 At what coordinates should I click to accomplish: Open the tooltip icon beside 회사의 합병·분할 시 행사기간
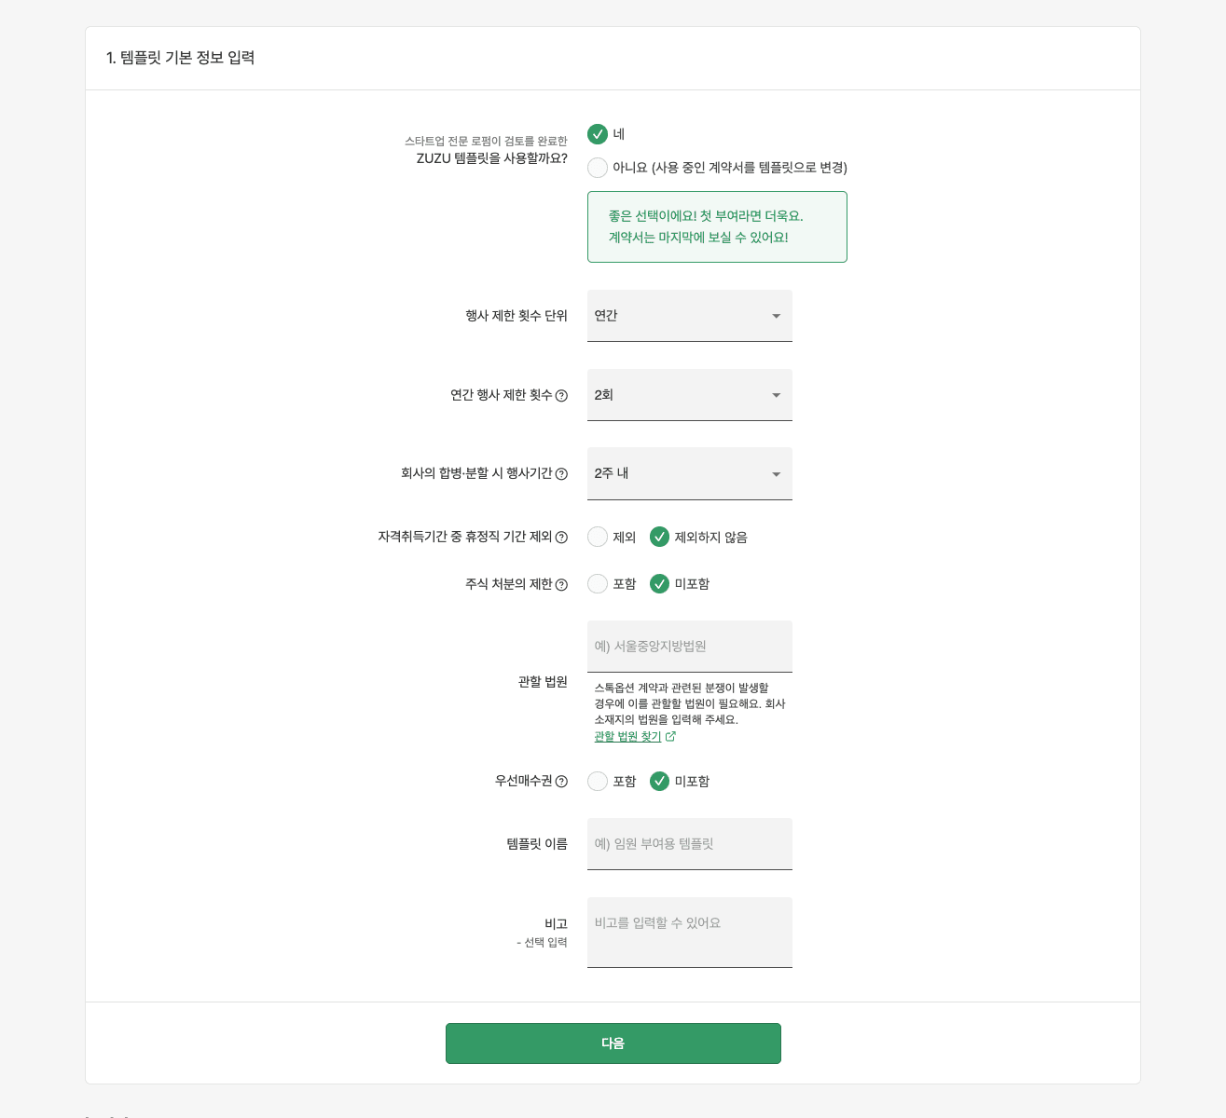[x=561, y=474]
